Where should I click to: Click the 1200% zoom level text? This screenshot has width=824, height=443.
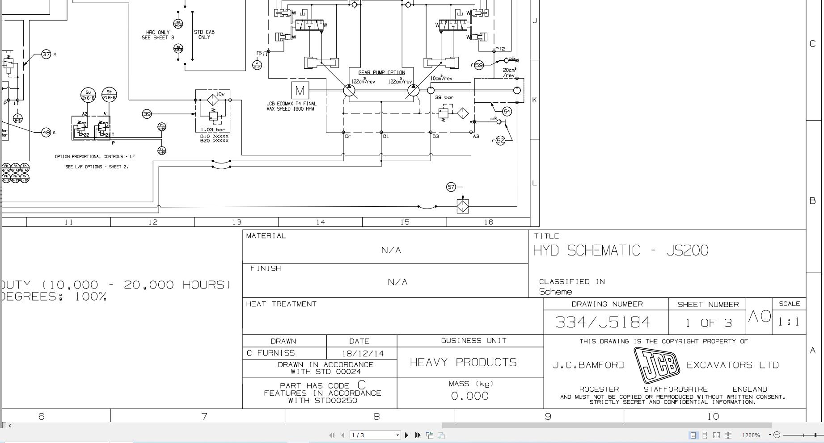(752, 435)
